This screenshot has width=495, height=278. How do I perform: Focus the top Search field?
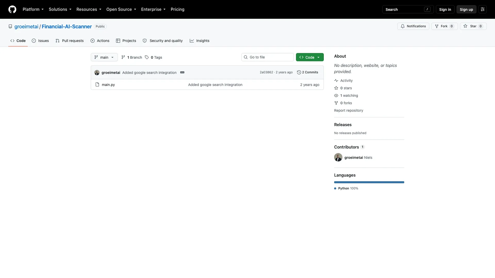point(408,9)
